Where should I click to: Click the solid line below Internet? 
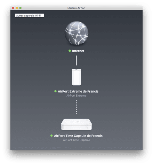pos(76,60)
